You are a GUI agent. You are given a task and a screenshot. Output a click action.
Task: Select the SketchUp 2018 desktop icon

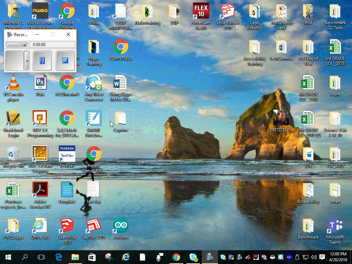pyautogui.click(x=67, y=226)
